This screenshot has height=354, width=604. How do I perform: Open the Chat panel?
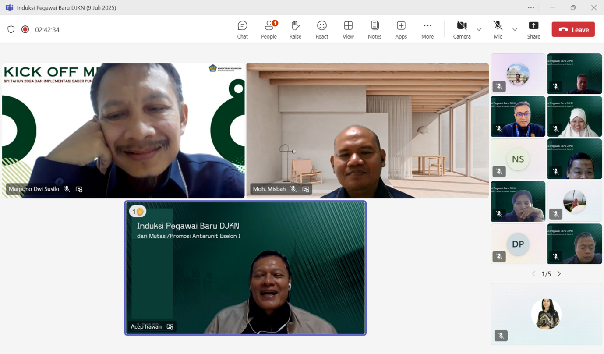click(242, 30)
